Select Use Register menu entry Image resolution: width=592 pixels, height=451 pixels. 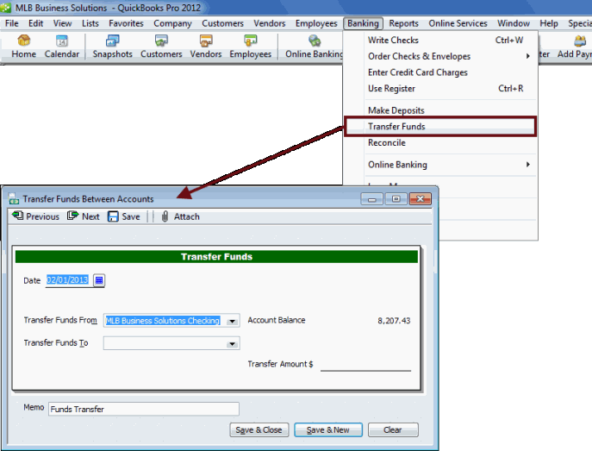(x=440, y=88)
